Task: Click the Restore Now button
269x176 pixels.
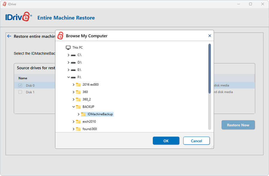Action: [x=238, y=125]
